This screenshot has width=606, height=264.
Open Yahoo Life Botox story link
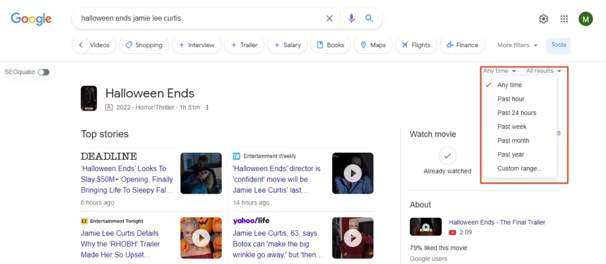point(278,244)
